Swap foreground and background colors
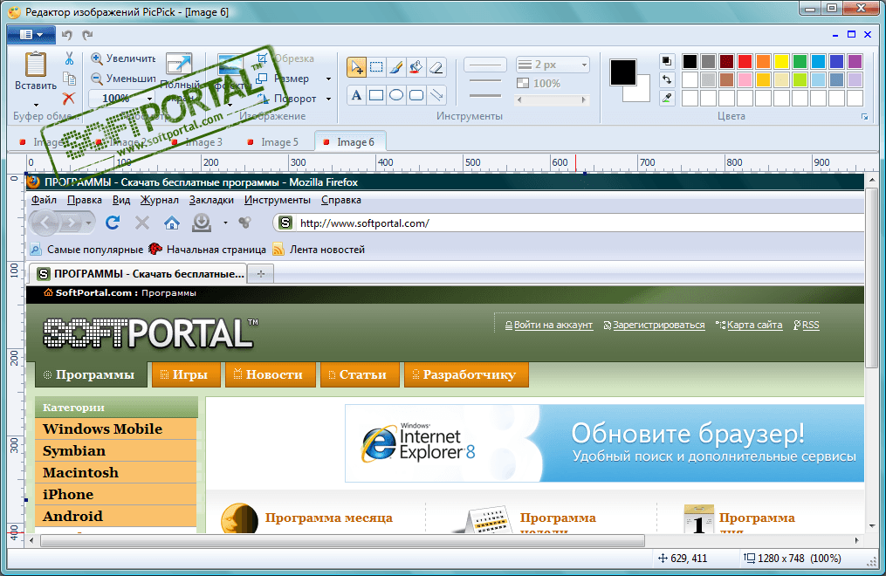 pos(667,79)
